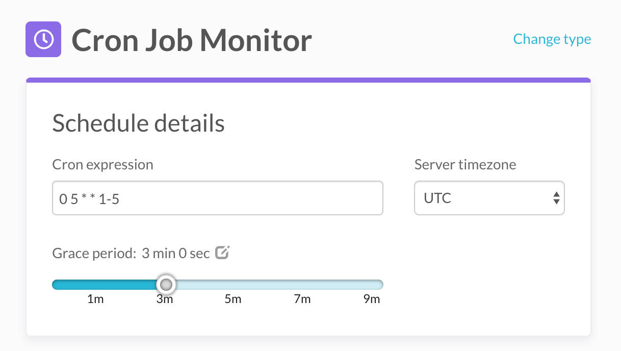Click the Server timezone label

click(x=465, y=164)
